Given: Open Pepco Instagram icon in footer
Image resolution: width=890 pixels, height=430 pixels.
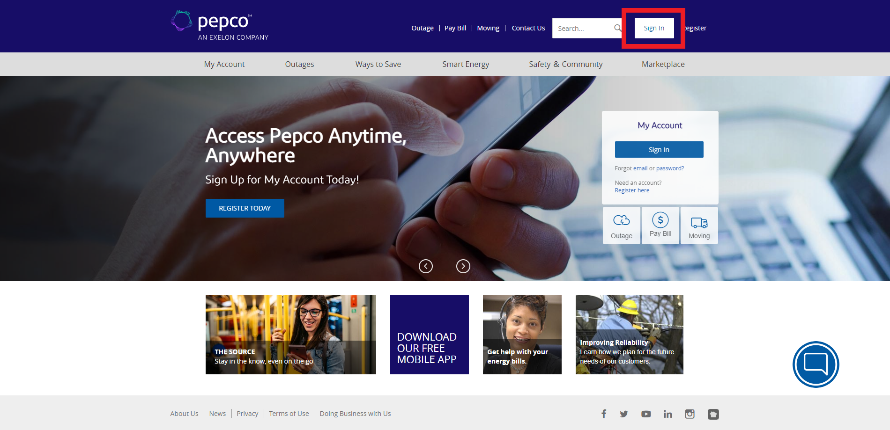Looking at the screenshot, I should point(690,414).
